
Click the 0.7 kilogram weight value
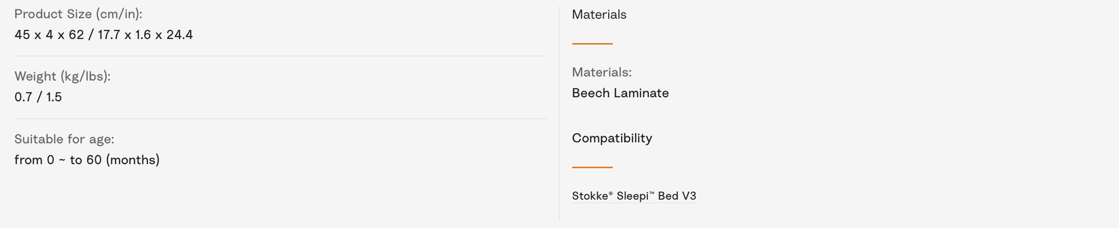click(x=23, y=97)
